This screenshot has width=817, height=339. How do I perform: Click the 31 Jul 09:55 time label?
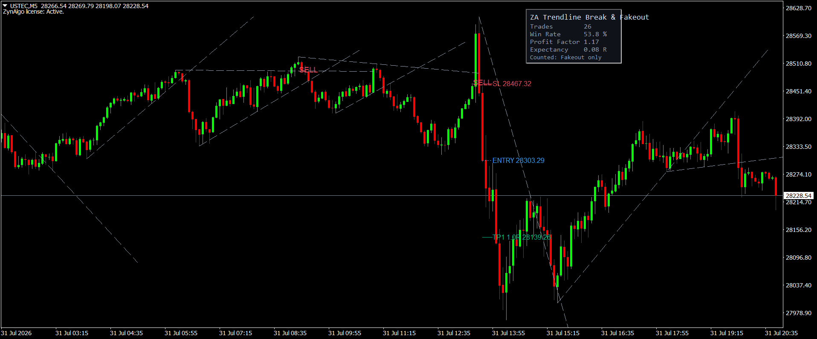coord(345,333)
